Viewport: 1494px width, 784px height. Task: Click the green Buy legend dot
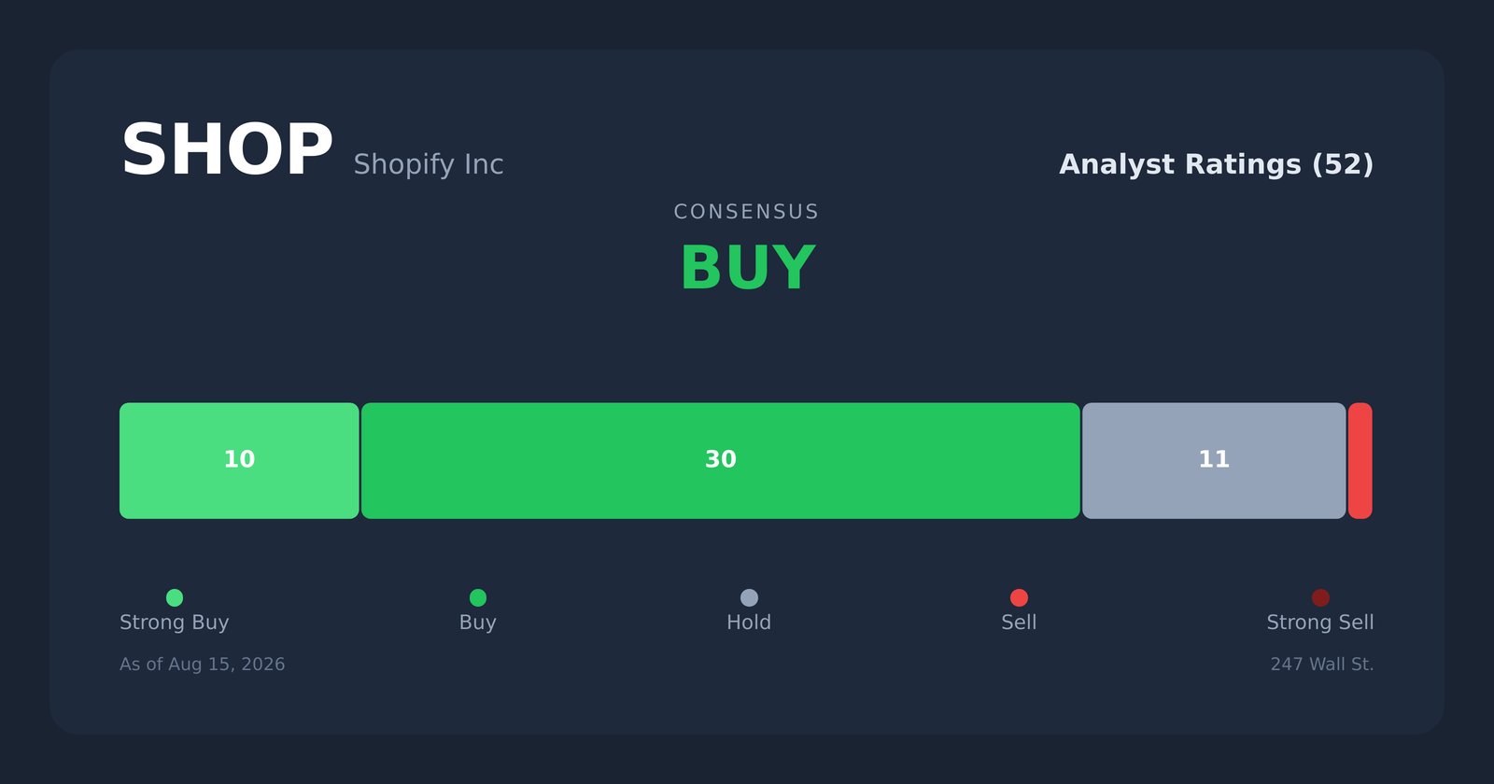[x=478, y=597]
